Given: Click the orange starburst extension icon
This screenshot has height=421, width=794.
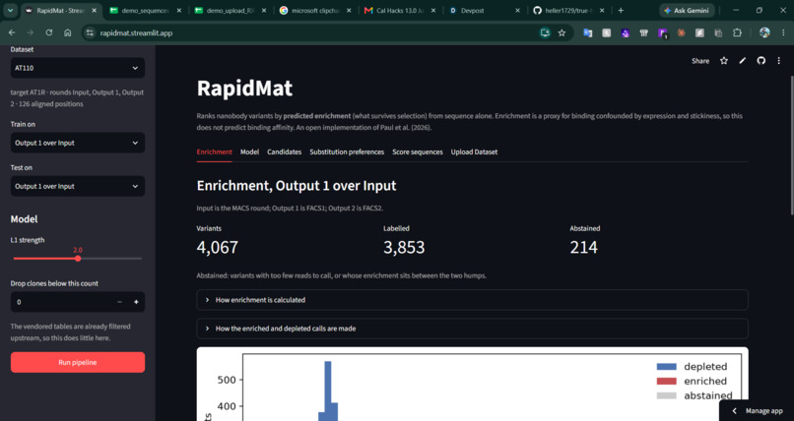Looking at the screenshot, I should coord(681,32).
